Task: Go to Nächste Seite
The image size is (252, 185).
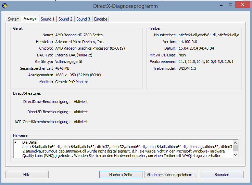Action: (121, 175)
